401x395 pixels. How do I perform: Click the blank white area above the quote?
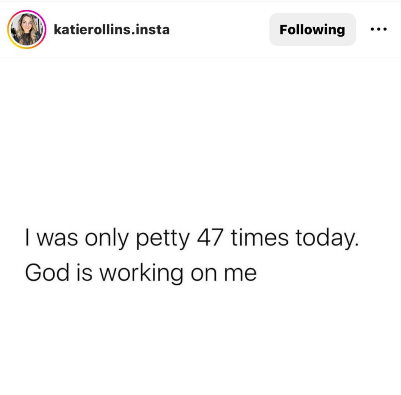coord(200,137)
